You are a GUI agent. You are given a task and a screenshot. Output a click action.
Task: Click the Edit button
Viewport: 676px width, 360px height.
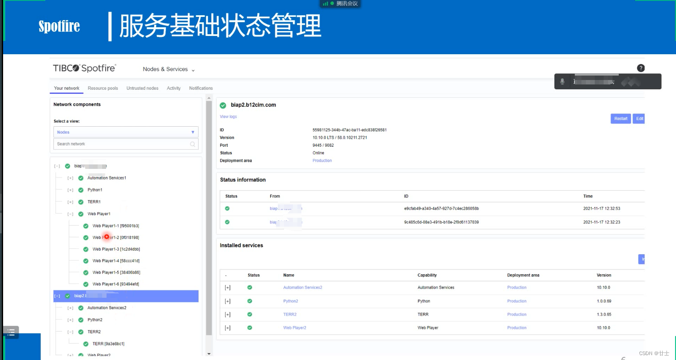(x=639, y=119)
